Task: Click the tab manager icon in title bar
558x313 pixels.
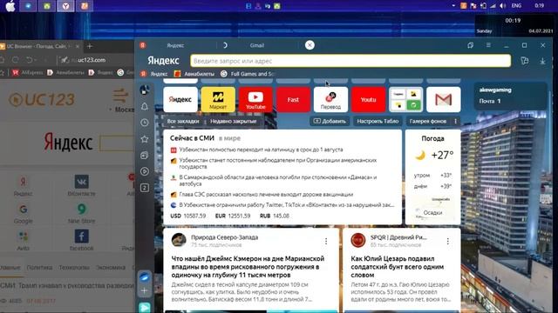Action: (471, 45)
